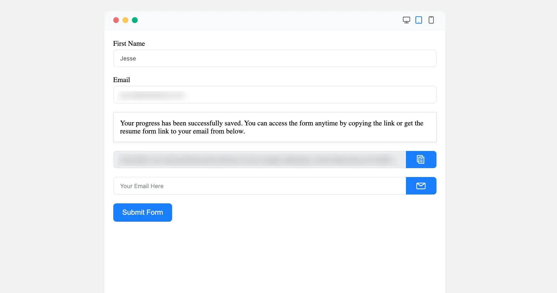This screenshot has width=557, height=293.
Task: Select the tablet preview icon
Action: point(418,20)
